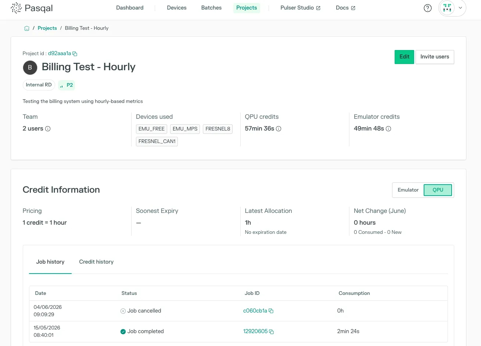Expand the account dropdown chevron

460,8
